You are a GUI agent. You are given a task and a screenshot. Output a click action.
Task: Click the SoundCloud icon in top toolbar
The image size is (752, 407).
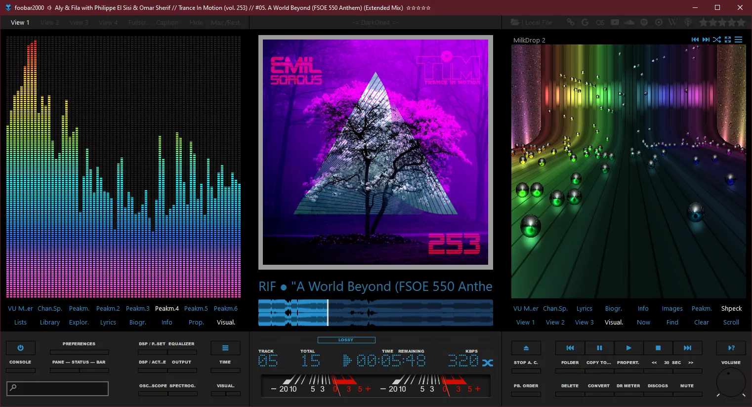(629, 22)
